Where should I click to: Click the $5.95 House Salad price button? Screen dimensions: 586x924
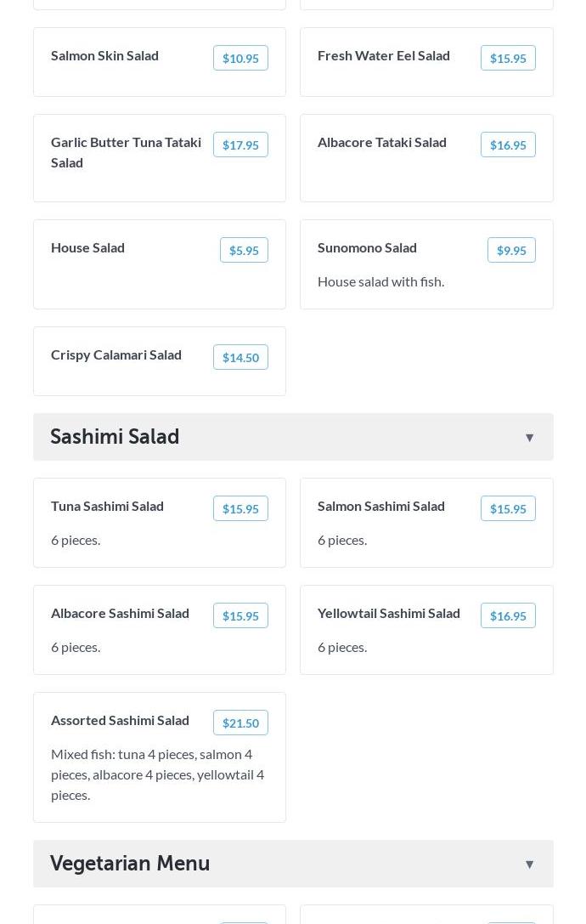tap(244, 250)
